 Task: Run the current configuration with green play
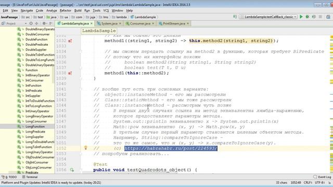point(301,17)
